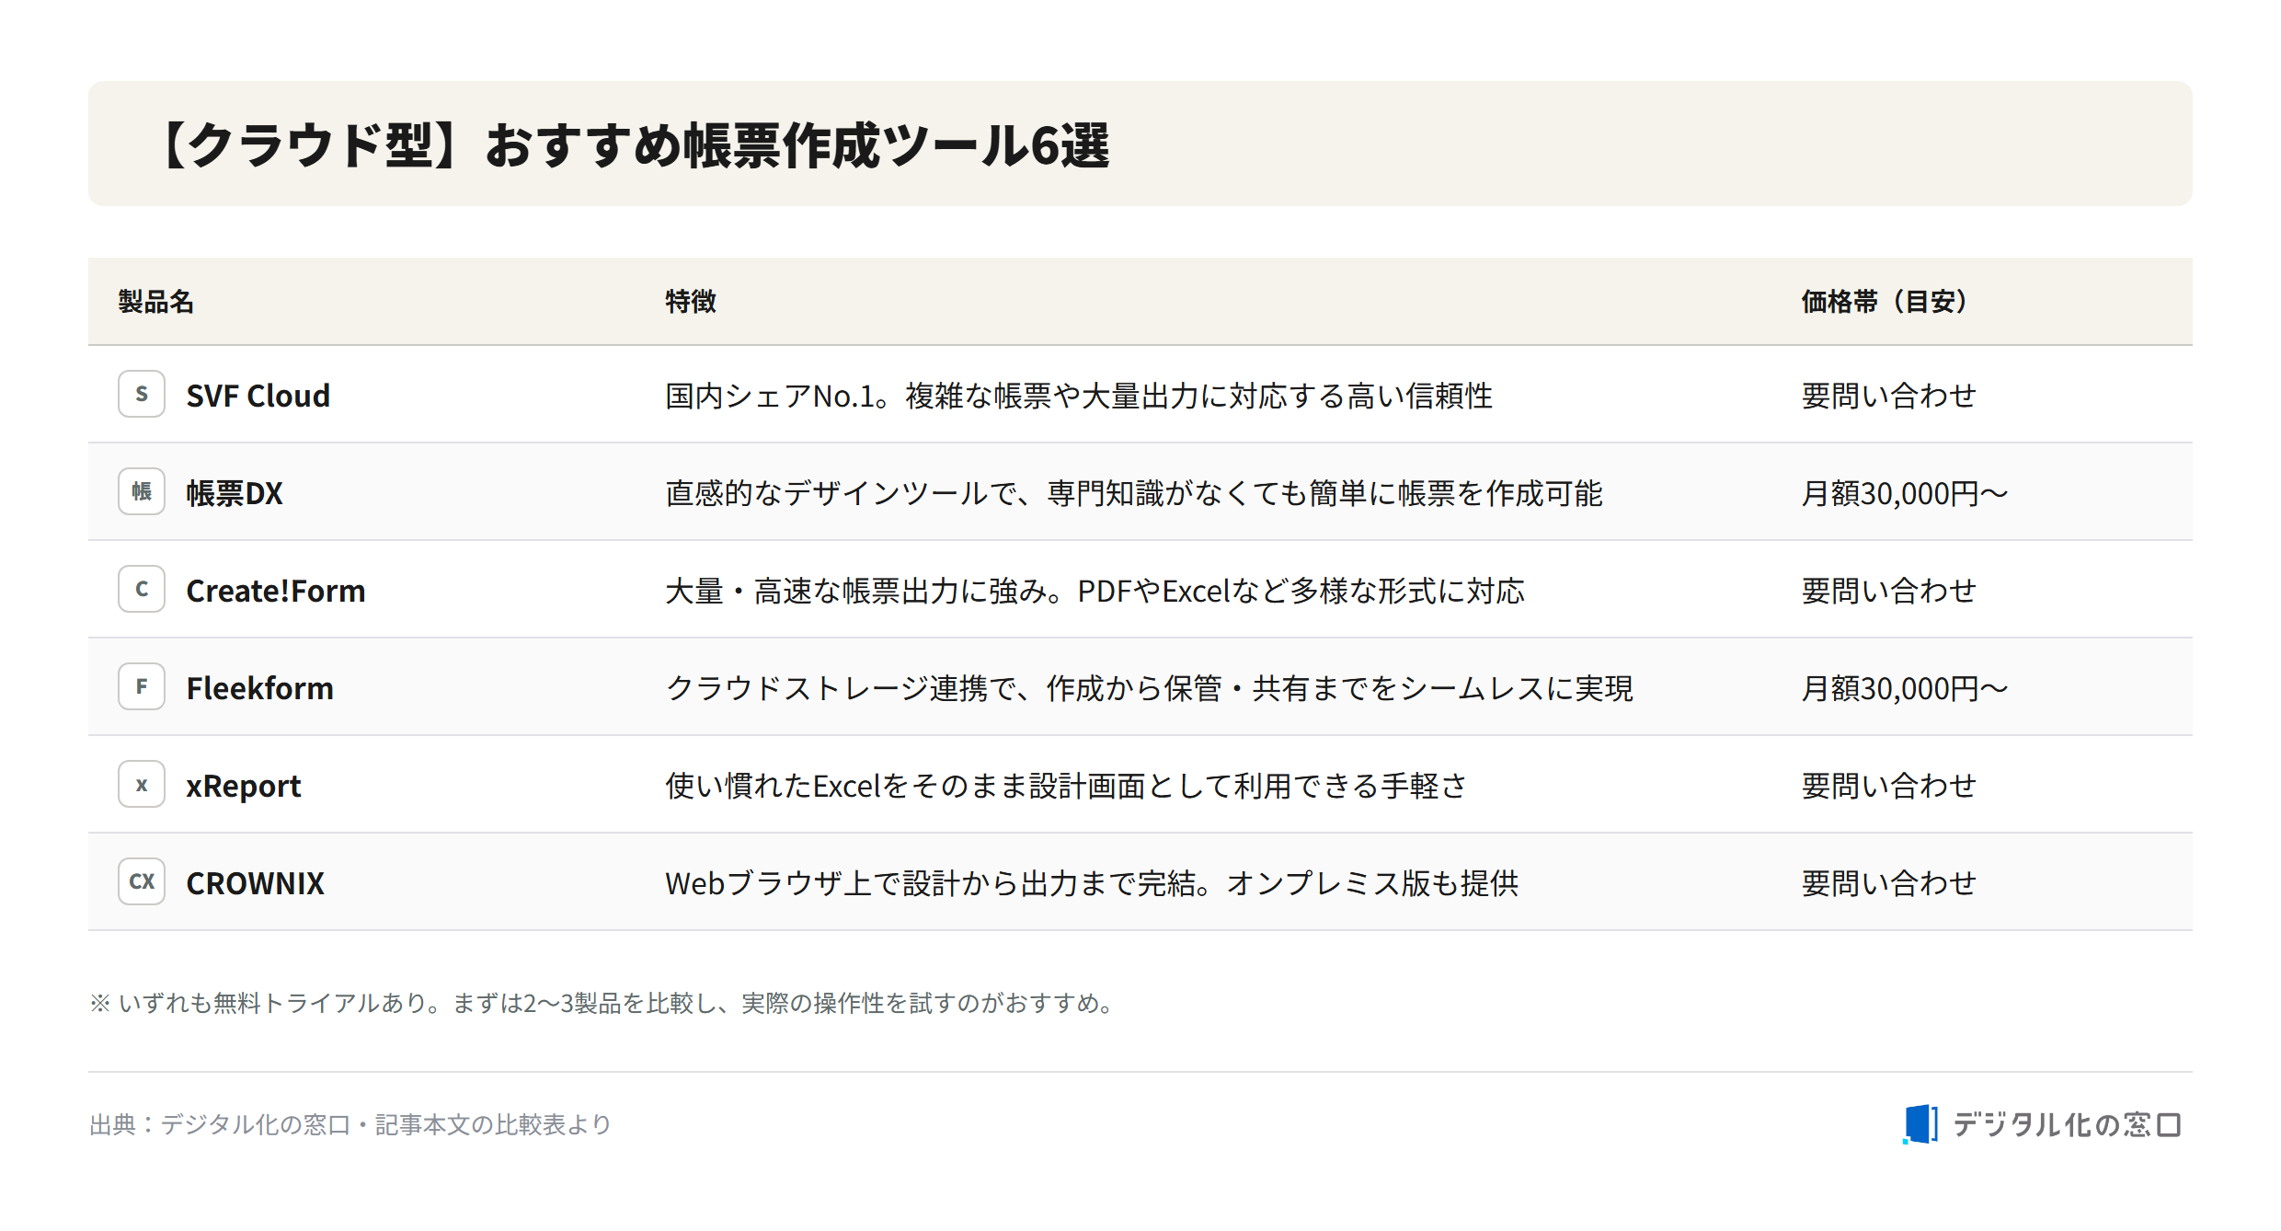The height and width of the screenshot is (1231, 2281).
Task: Click the title '【クラウド型】おすすめ帳票作成ツール6選'
Action: tap(636, 144)
